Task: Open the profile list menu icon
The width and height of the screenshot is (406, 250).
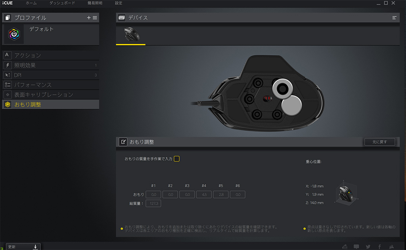Action: coord(95,18)
